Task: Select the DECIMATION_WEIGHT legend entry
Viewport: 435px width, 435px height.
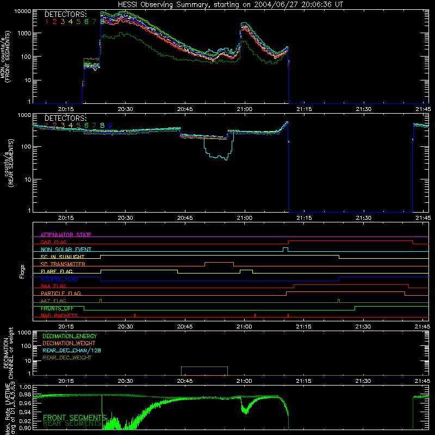Action: tap(69, 343)
